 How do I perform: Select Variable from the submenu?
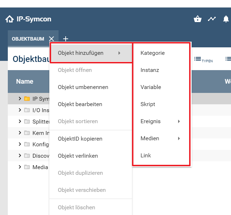click(x=151, y=87)
